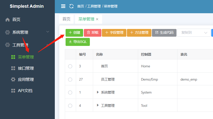
Task: Click the refresh icon in header
Action: (71, 6)
